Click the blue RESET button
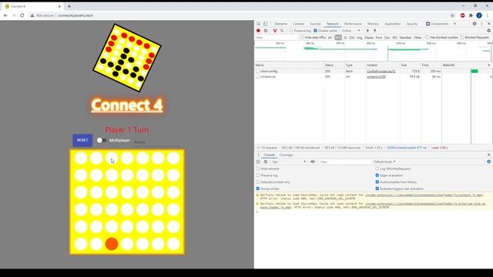493x277 pixels. (82, 140)
